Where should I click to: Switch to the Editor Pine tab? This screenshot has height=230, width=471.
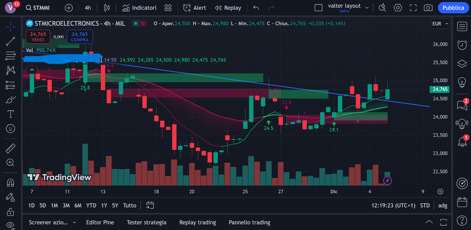[x=100, y=222]
